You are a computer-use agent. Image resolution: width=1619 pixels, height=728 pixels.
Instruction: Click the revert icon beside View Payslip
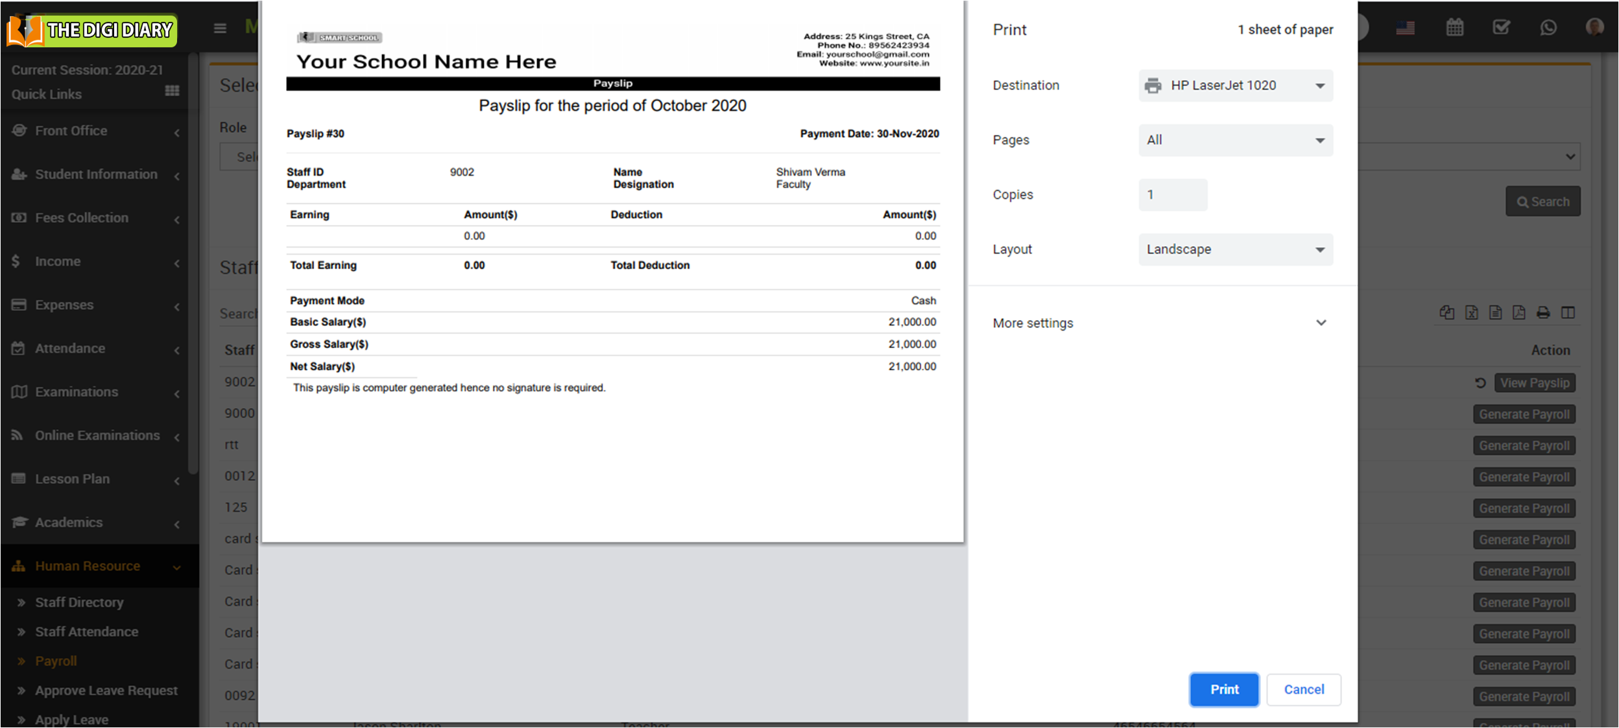tap(1480, 383)
